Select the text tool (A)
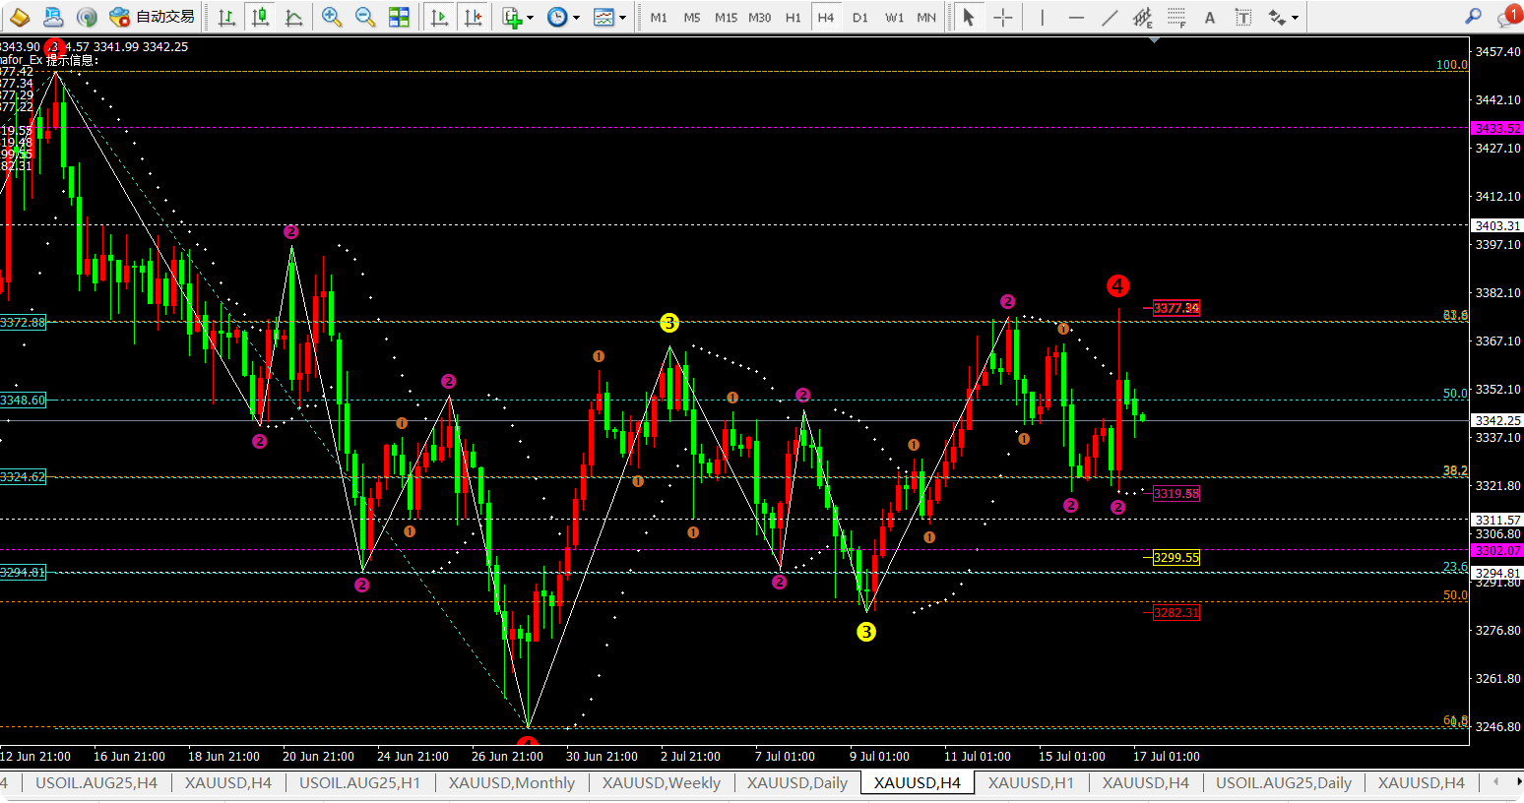 (x=1209, y=17)
